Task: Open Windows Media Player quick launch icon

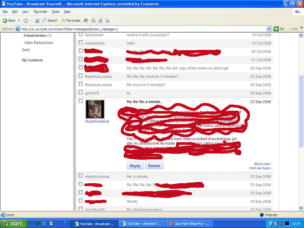Action: click(x=51, y=224)
